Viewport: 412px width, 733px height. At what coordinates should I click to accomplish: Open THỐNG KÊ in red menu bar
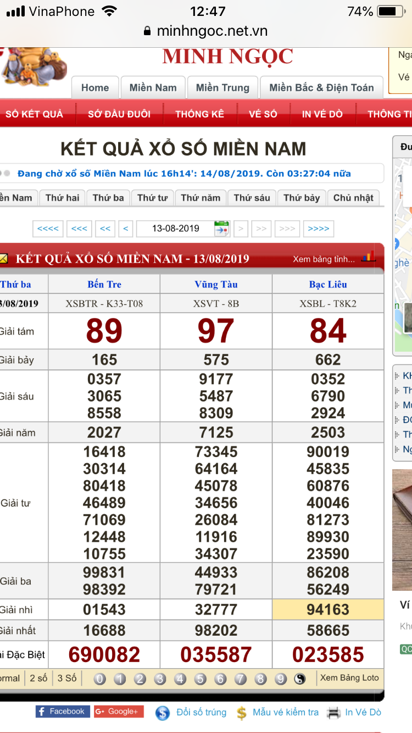[x=199, y=114]
